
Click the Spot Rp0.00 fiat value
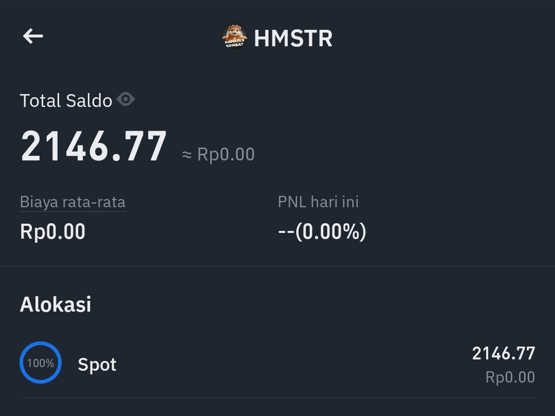point(510,377)
